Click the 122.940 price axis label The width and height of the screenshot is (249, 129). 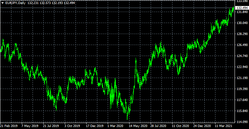pos(242,67)
